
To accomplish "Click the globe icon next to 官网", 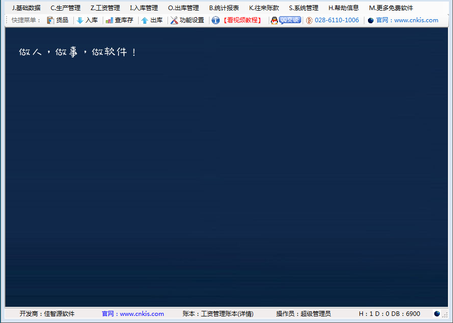I will [369, 20].
